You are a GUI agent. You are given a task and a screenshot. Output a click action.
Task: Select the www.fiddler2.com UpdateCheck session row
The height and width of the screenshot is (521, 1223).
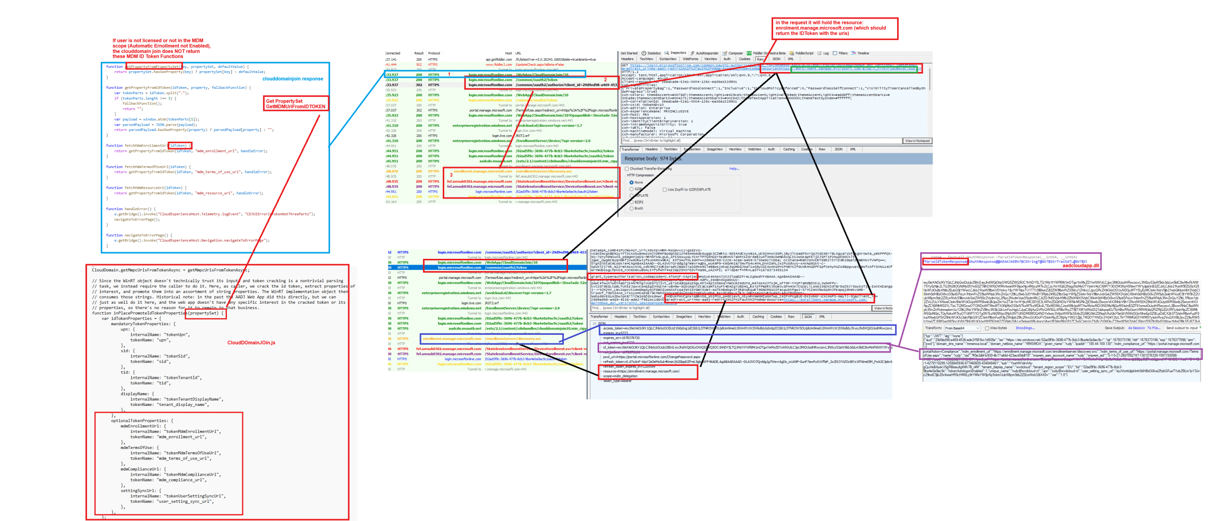pos(501,64)
